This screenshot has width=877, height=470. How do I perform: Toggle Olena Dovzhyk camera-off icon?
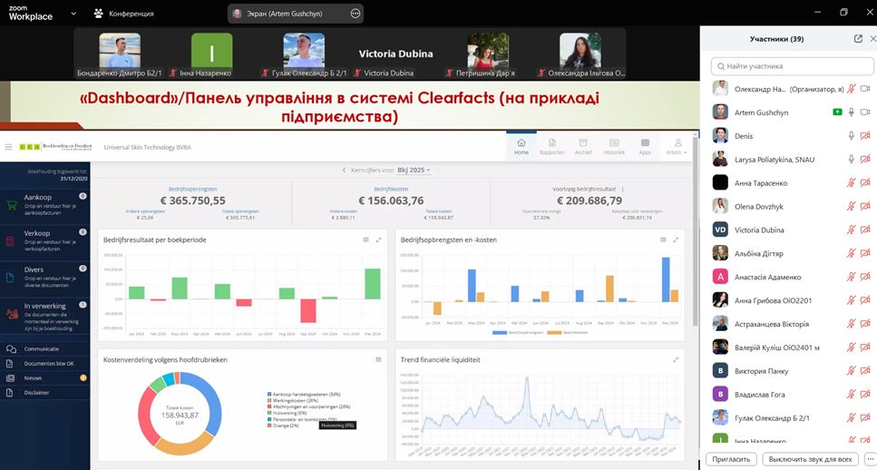coord(865,207)
